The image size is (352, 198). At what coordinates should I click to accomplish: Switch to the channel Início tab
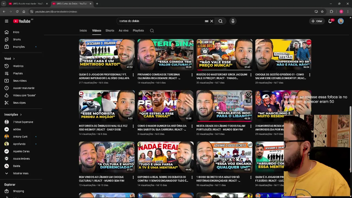(83, 31)
